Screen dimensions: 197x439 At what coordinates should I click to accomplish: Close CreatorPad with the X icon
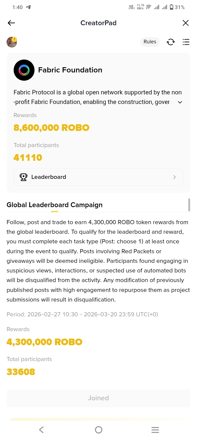point(186,23)
